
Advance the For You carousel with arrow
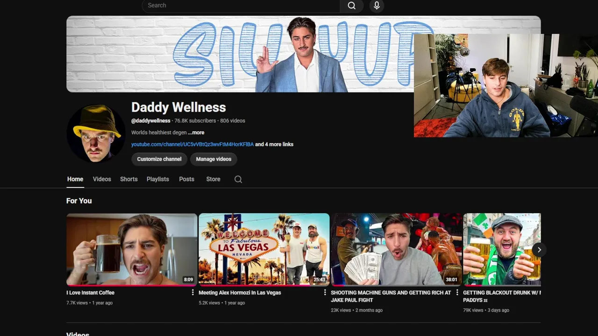[539, 250]
